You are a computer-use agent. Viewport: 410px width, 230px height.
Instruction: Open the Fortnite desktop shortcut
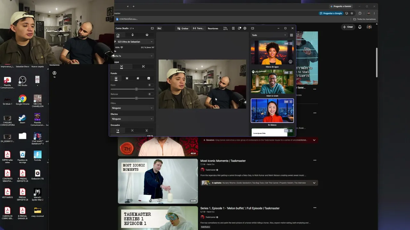coord(37,156)
